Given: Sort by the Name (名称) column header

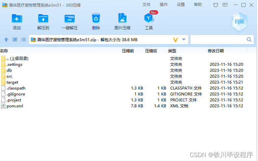Looking at the screenshot, I should [x=4, y=51].
